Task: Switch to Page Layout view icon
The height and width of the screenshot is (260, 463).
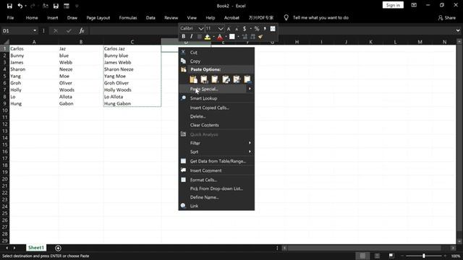Action: (x=377, y=256)
